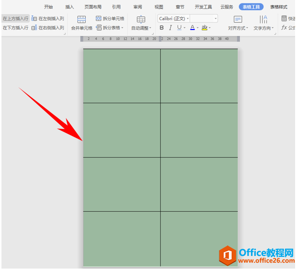Click the horizontal ruler column marker
Screen dimensions: 298x269
(x=160, y=39)
